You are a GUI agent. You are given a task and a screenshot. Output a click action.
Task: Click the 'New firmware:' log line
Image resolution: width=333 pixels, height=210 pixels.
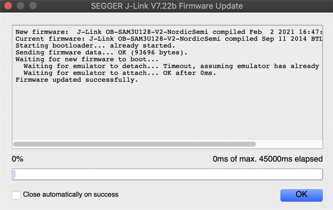click(x=169, y=32)
